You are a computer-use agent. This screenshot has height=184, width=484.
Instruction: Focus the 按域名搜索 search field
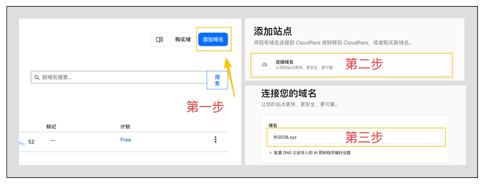119,77
